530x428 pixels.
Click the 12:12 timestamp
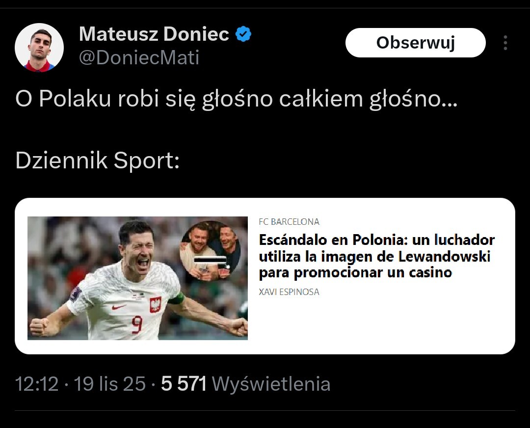point(37,384)
